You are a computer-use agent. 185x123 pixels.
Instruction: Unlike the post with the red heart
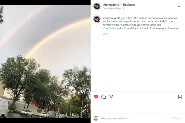(96, 97)
